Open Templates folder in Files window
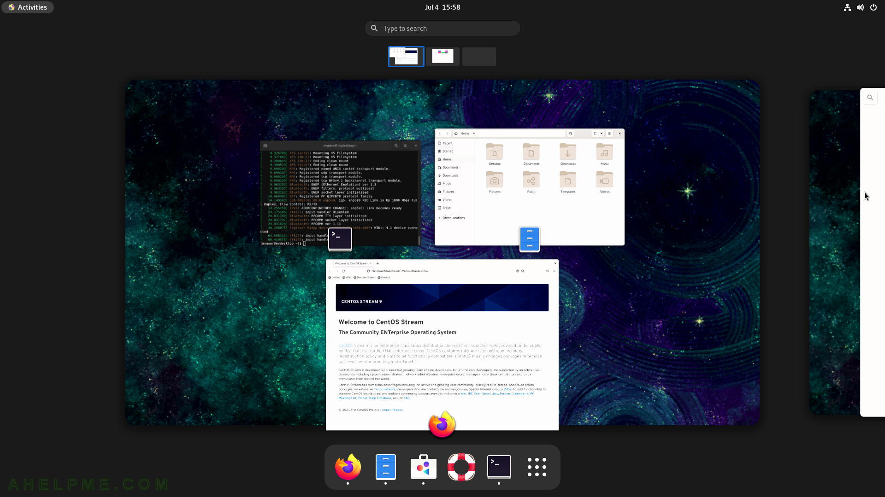This screenshot has height=497, width=885. (568, 182)
